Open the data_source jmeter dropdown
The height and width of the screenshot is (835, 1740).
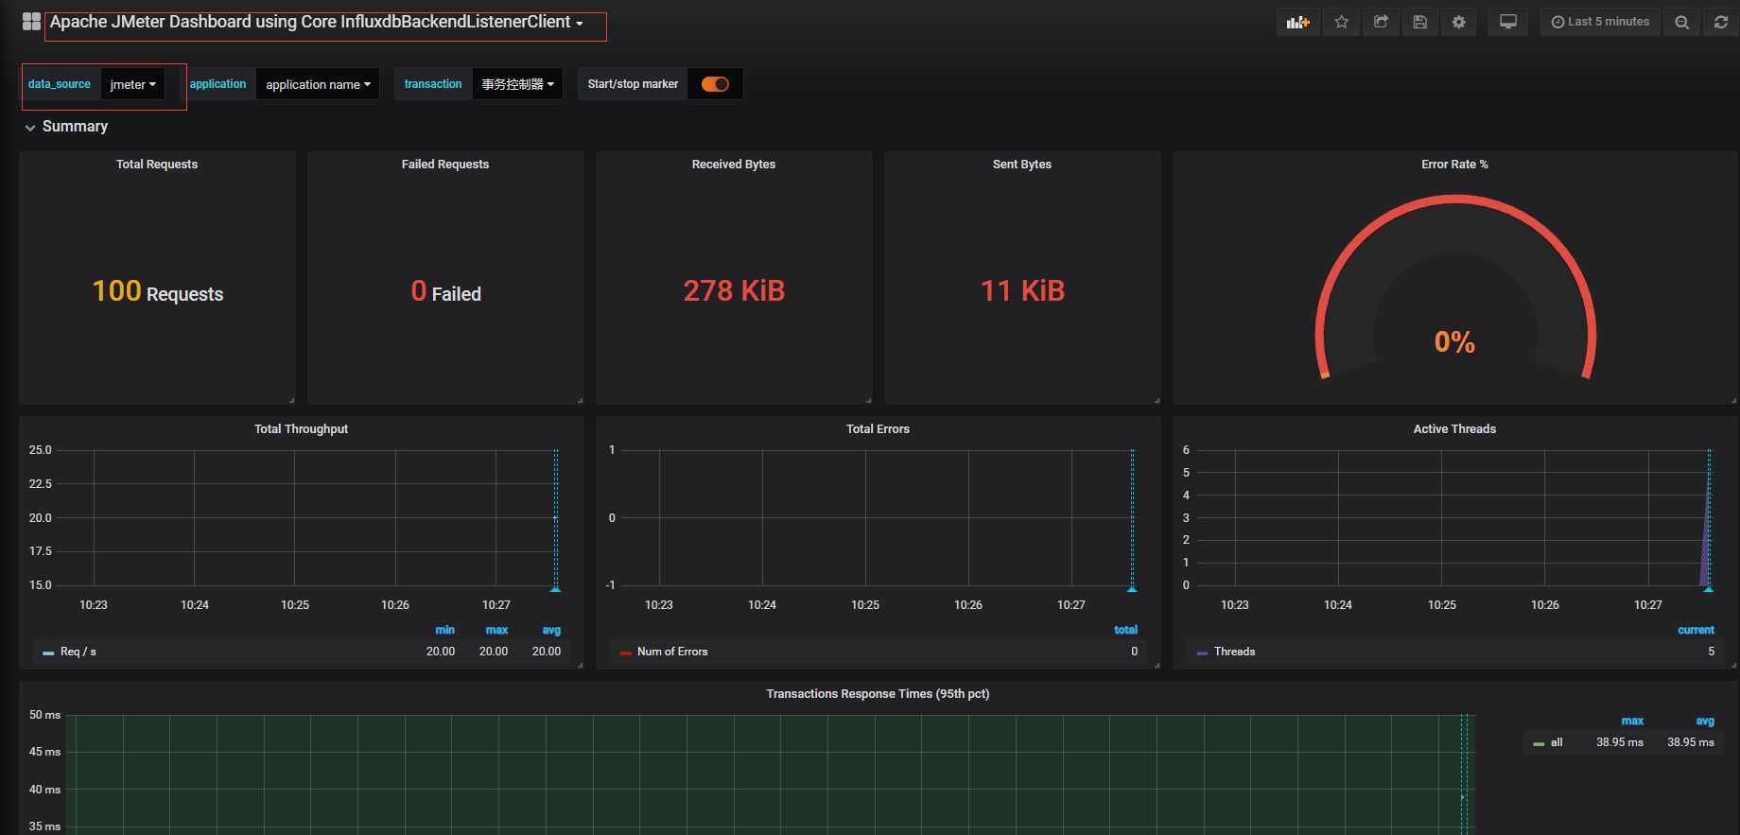point(133,84)
